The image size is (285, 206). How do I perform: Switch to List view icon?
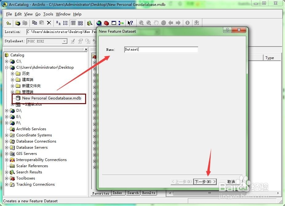click(65, 23)
